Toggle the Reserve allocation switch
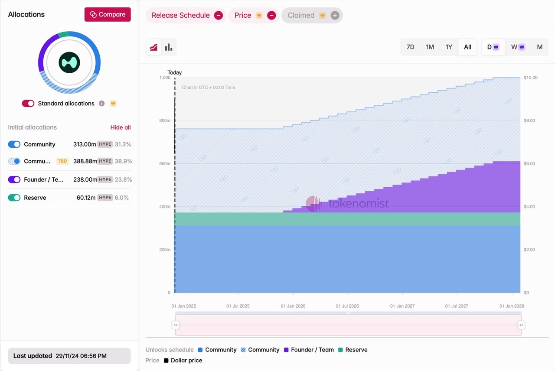Image resolution: width=555 pixels, height=371 pixels. click(x=14, y=198)
